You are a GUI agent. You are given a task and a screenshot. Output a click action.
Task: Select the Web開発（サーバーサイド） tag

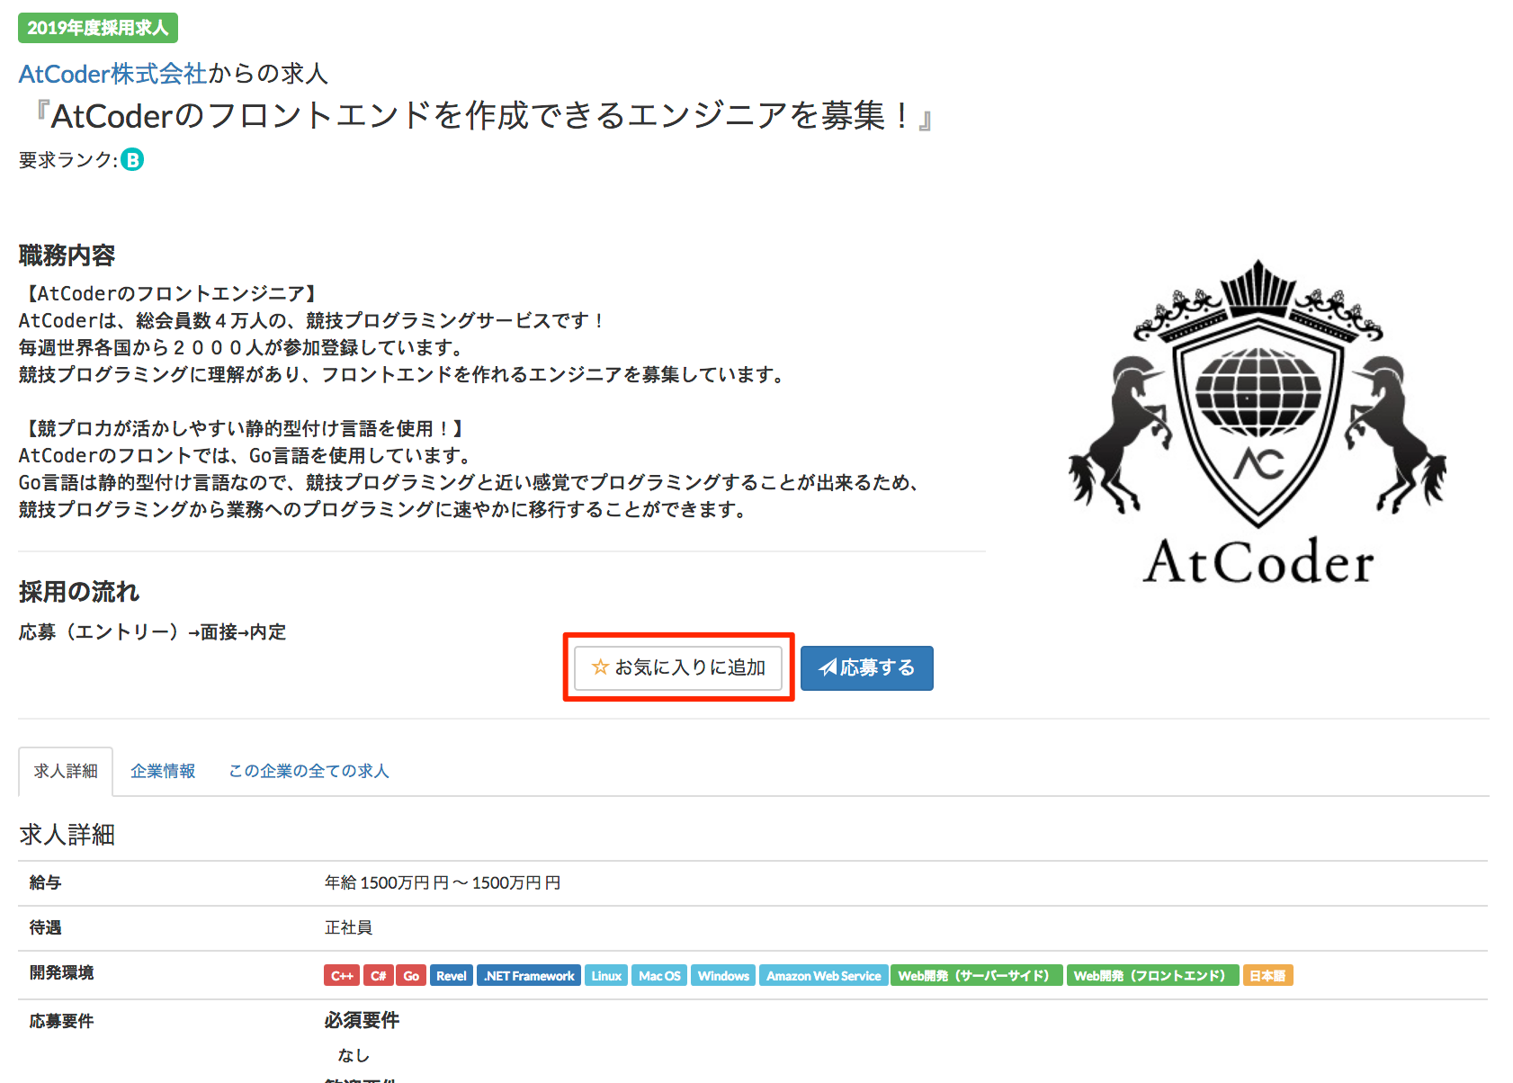(977, 976)
